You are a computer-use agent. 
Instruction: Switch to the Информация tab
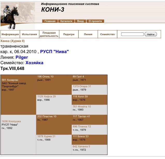[x=10, y=34]
